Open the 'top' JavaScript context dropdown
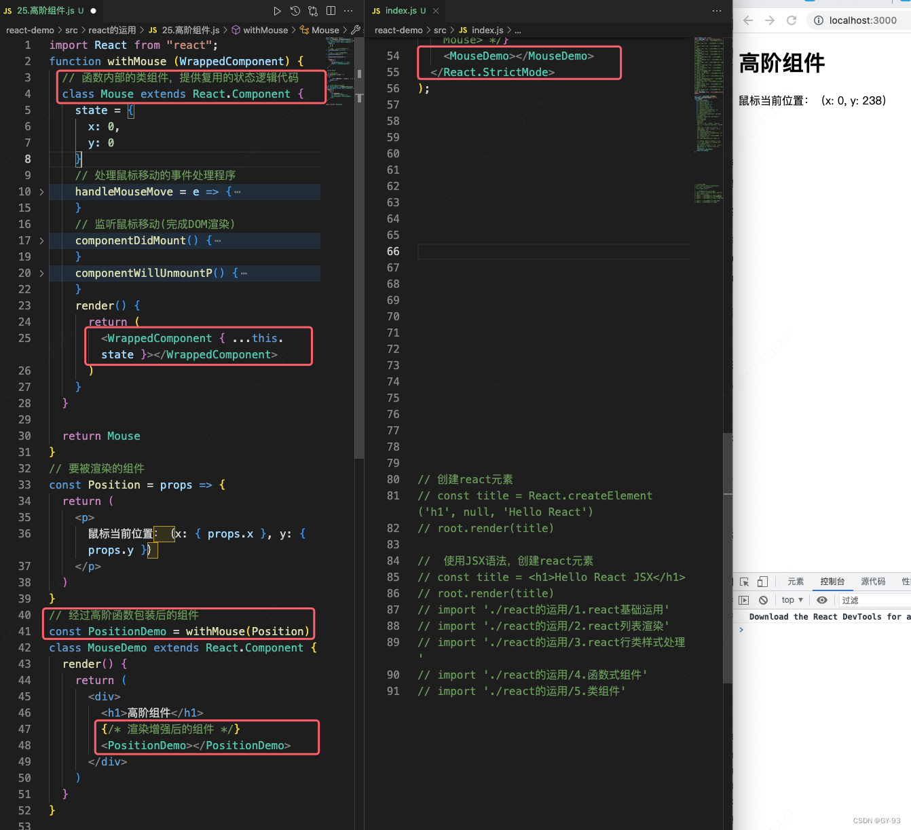Viewport: 911px width, 830px height. 792,600
